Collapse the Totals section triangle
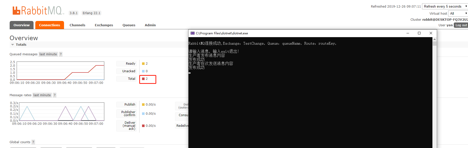Image resolution: width=468 pixels, height=148 pixels. click(12, 45)
